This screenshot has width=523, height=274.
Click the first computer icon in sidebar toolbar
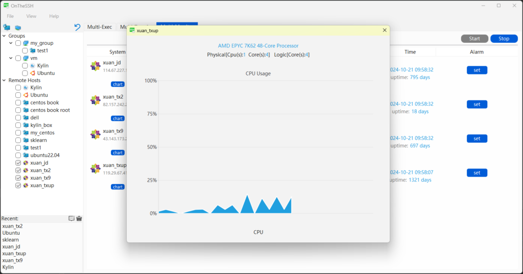7,27
